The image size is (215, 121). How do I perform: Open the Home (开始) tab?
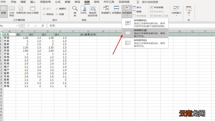[x=13, y=2]
